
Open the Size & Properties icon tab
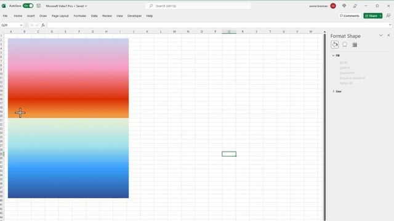point(355,45)
